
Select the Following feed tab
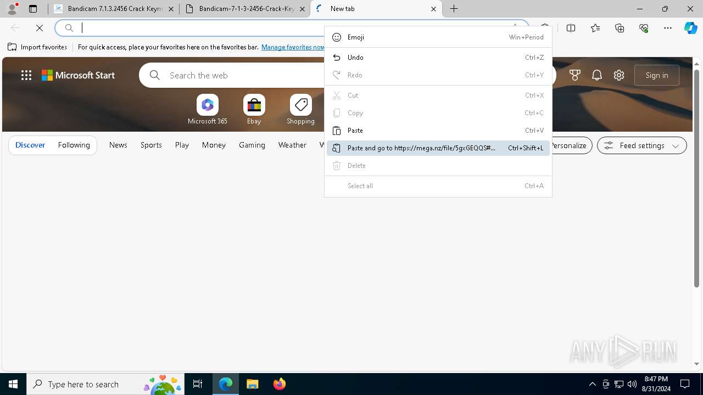click(x=74, y=145)
